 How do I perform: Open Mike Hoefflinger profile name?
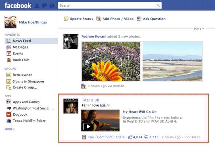[x=33, y=22]
